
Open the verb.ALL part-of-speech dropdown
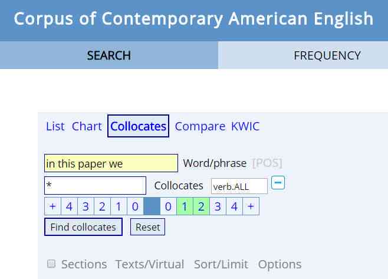tap(239, 186)
